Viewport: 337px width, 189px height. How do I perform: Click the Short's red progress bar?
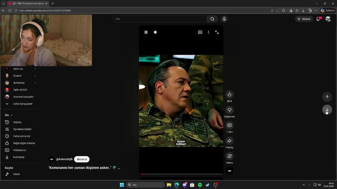pyautogui.click(x=181, y=174)
